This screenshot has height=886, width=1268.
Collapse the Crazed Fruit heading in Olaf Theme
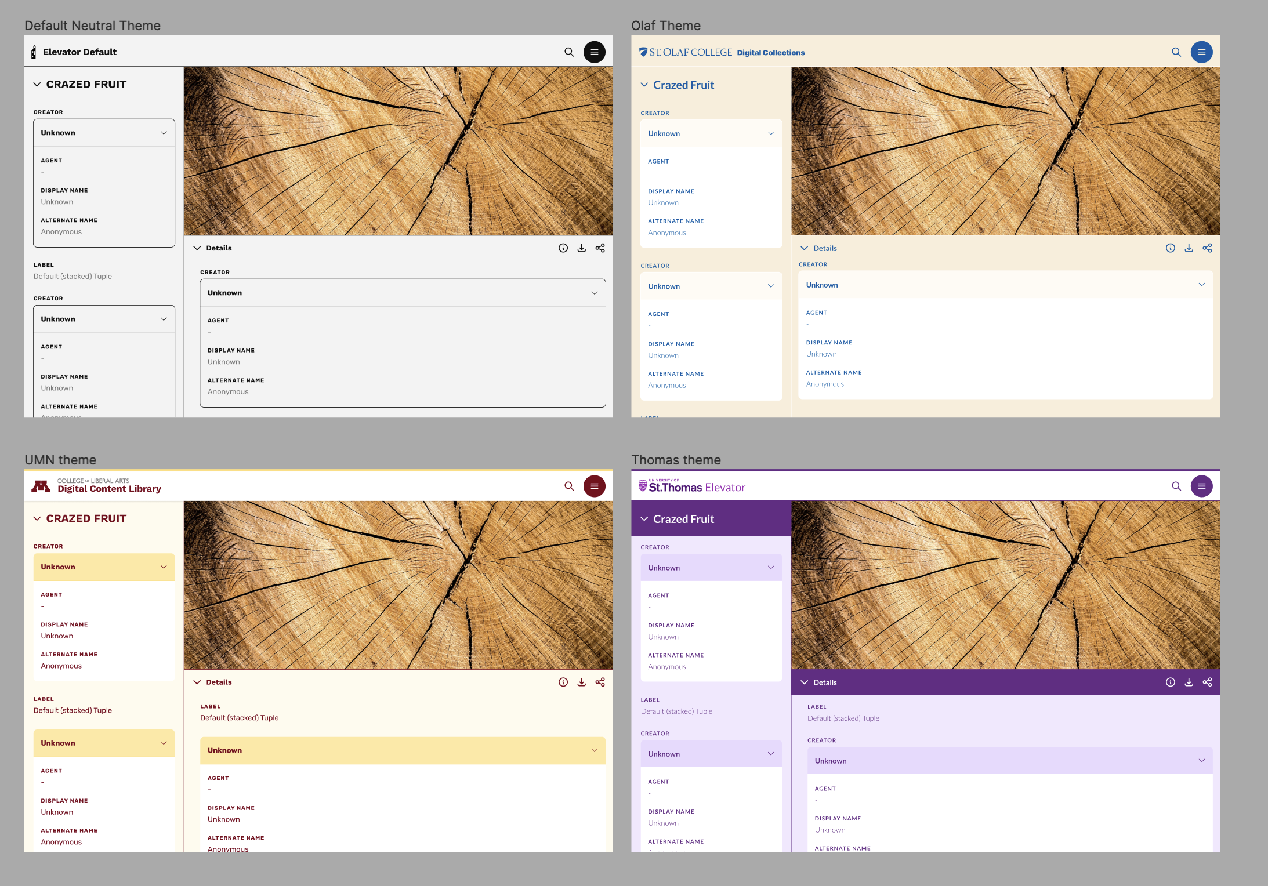coord(644,85)
